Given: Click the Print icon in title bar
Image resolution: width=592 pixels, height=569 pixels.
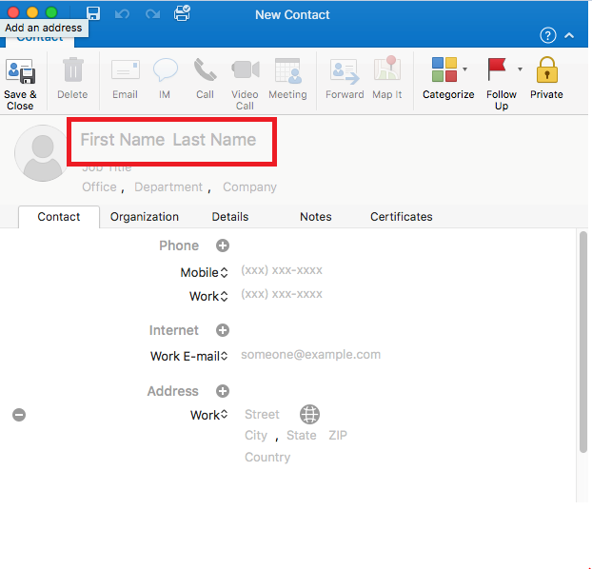Looking at the screenshot, I should coord(182,13).
